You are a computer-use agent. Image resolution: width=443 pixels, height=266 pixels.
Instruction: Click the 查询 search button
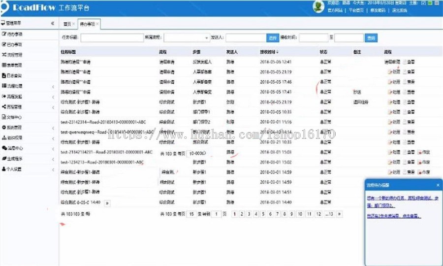[x=371, y=38]
